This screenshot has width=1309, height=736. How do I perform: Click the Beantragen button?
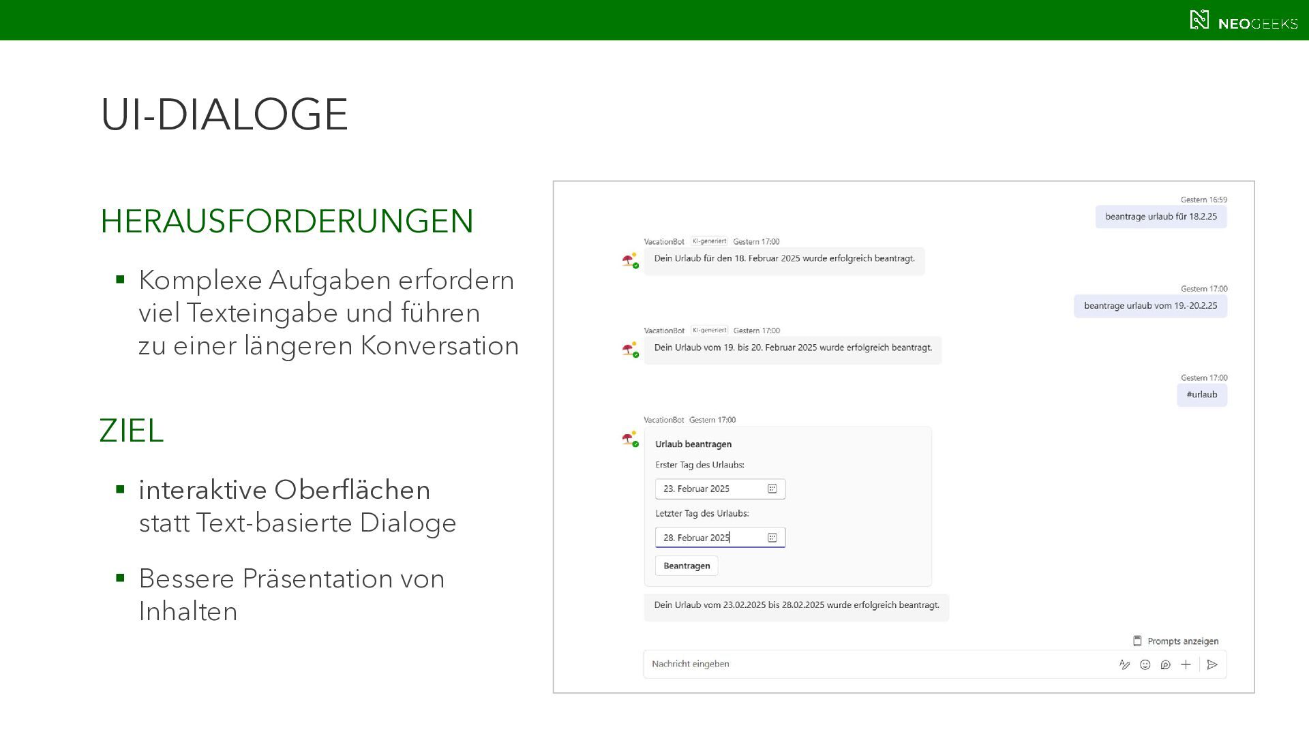coord(687,566)
